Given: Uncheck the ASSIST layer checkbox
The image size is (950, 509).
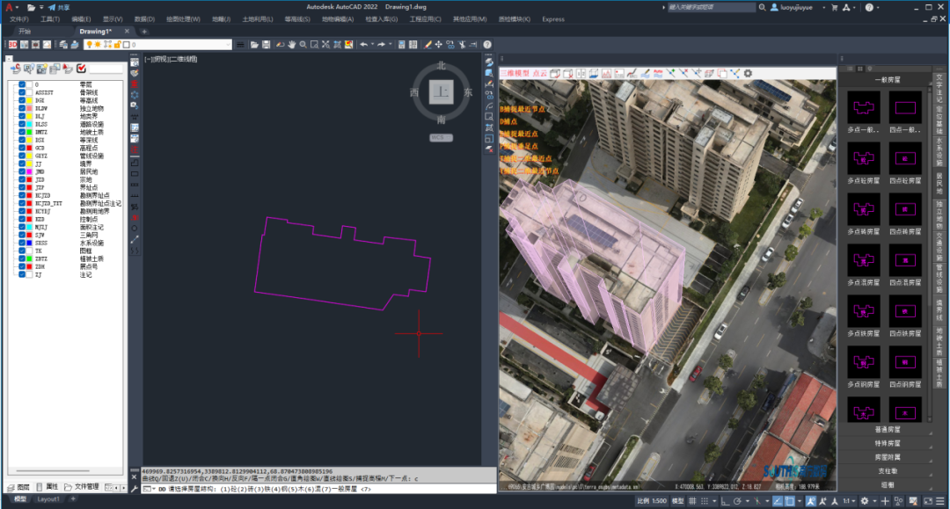Looking at the screenshot, I should click(x=22, y=92).
